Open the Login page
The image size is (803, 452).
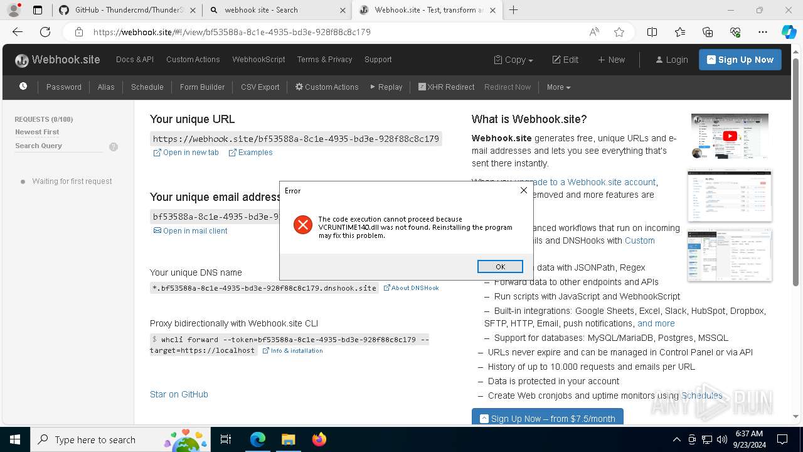point(672,60)
